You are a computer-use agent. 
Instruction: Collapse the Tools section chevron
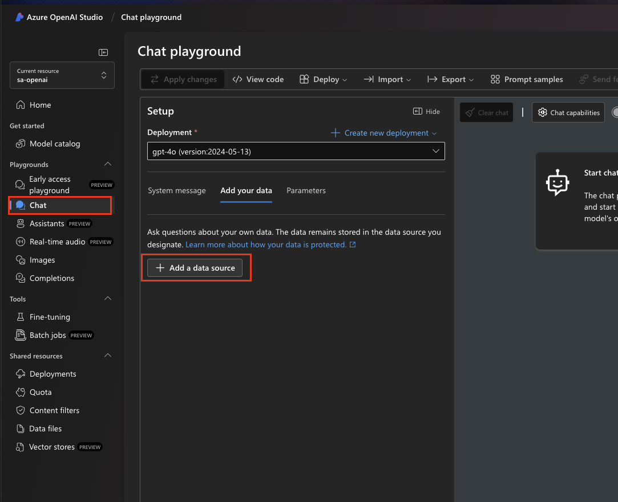tap(108, 299)
